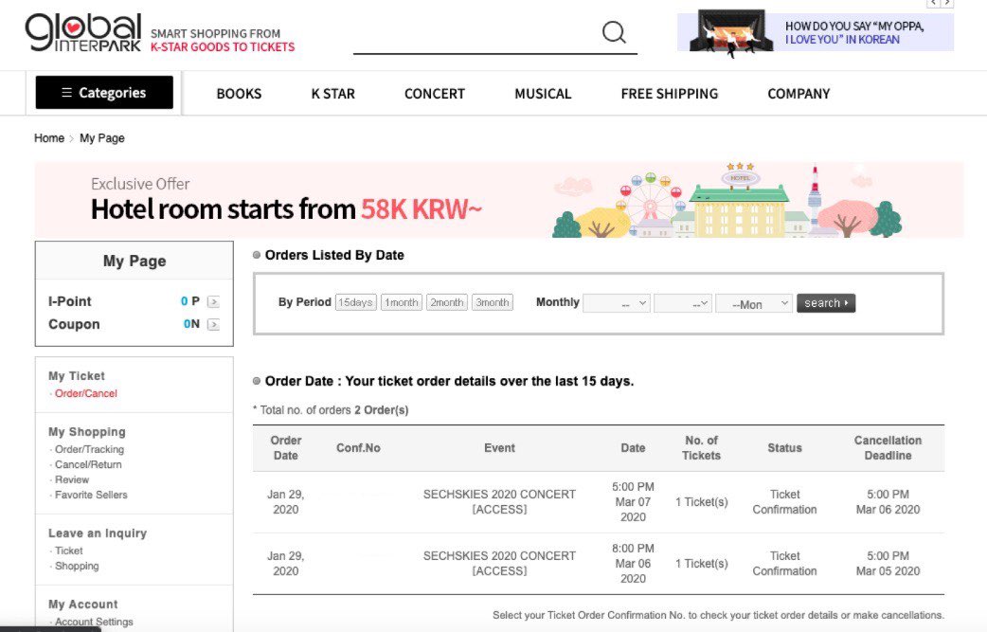Filter orders by 15days period

[355, 303]
